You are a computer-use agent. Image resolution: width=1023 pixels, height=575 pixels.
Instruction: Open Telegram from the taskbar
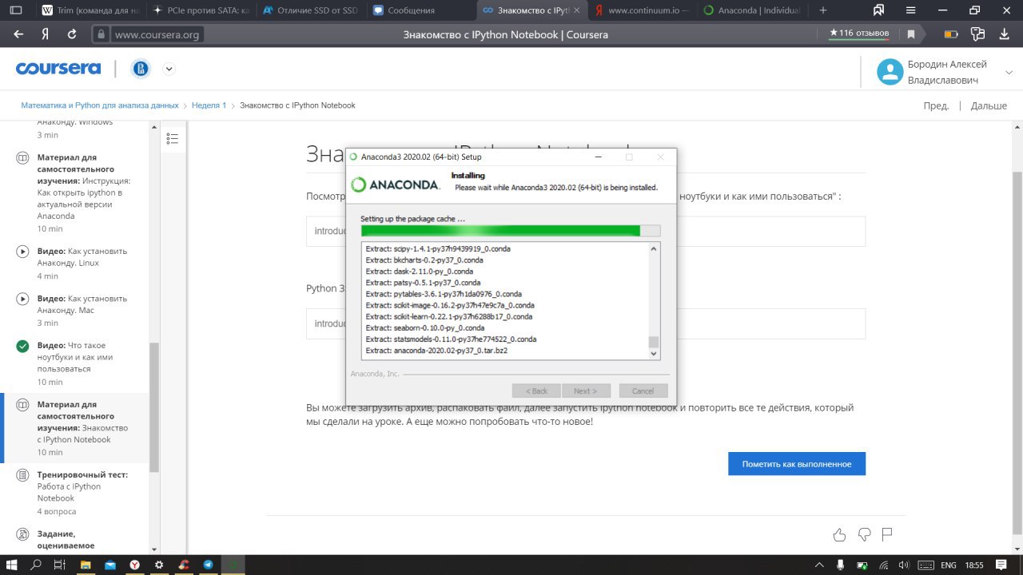(x=208, y=565)
